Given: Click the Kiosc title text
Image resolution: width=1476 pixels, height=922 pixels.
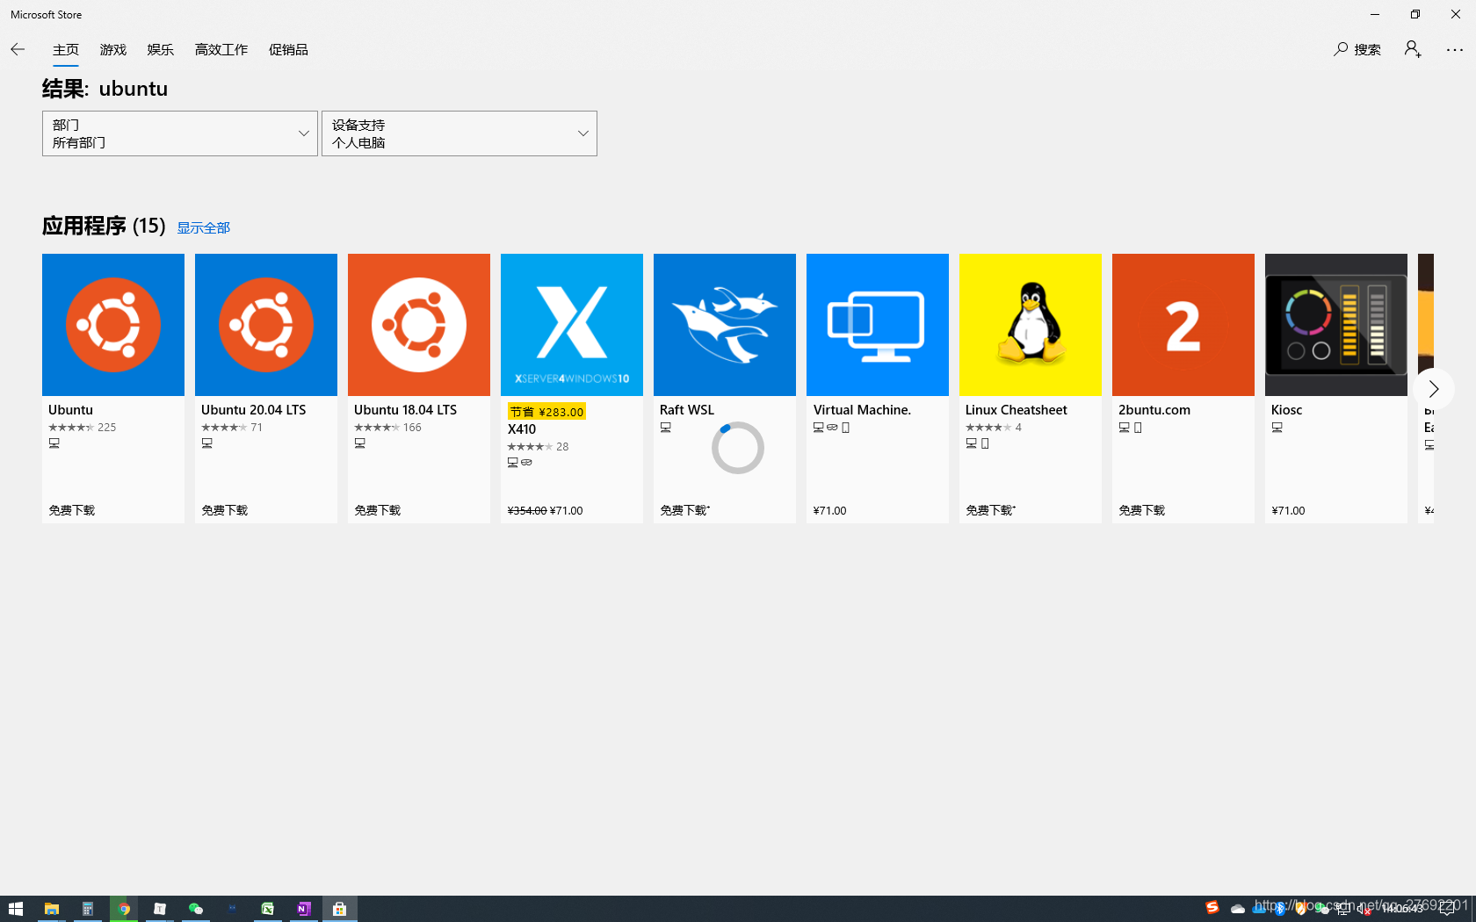Looking at the screenshot, I should [1287, 410].
